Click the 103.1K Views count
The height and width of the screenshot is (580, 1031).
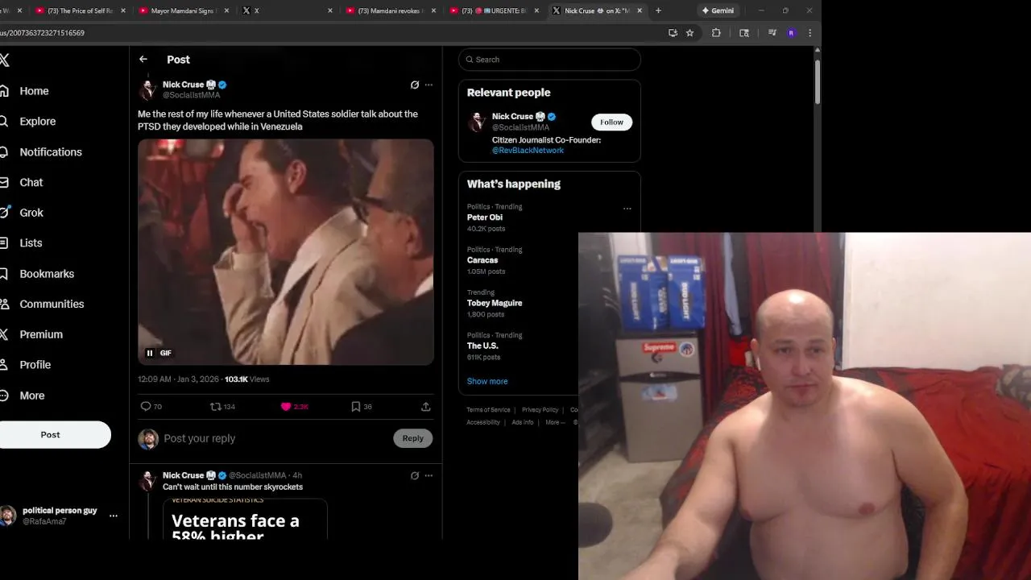coord(247,379)
